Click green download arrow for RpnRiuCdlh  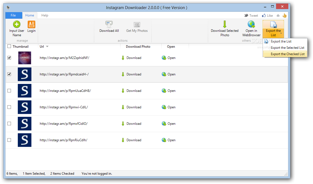[123, 140]
